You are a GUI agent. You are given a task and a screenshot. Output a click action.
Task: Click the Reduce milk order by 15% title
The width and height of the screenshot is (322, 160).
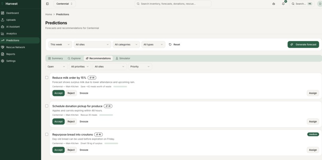pyautogui.click(x=69, y=78)
